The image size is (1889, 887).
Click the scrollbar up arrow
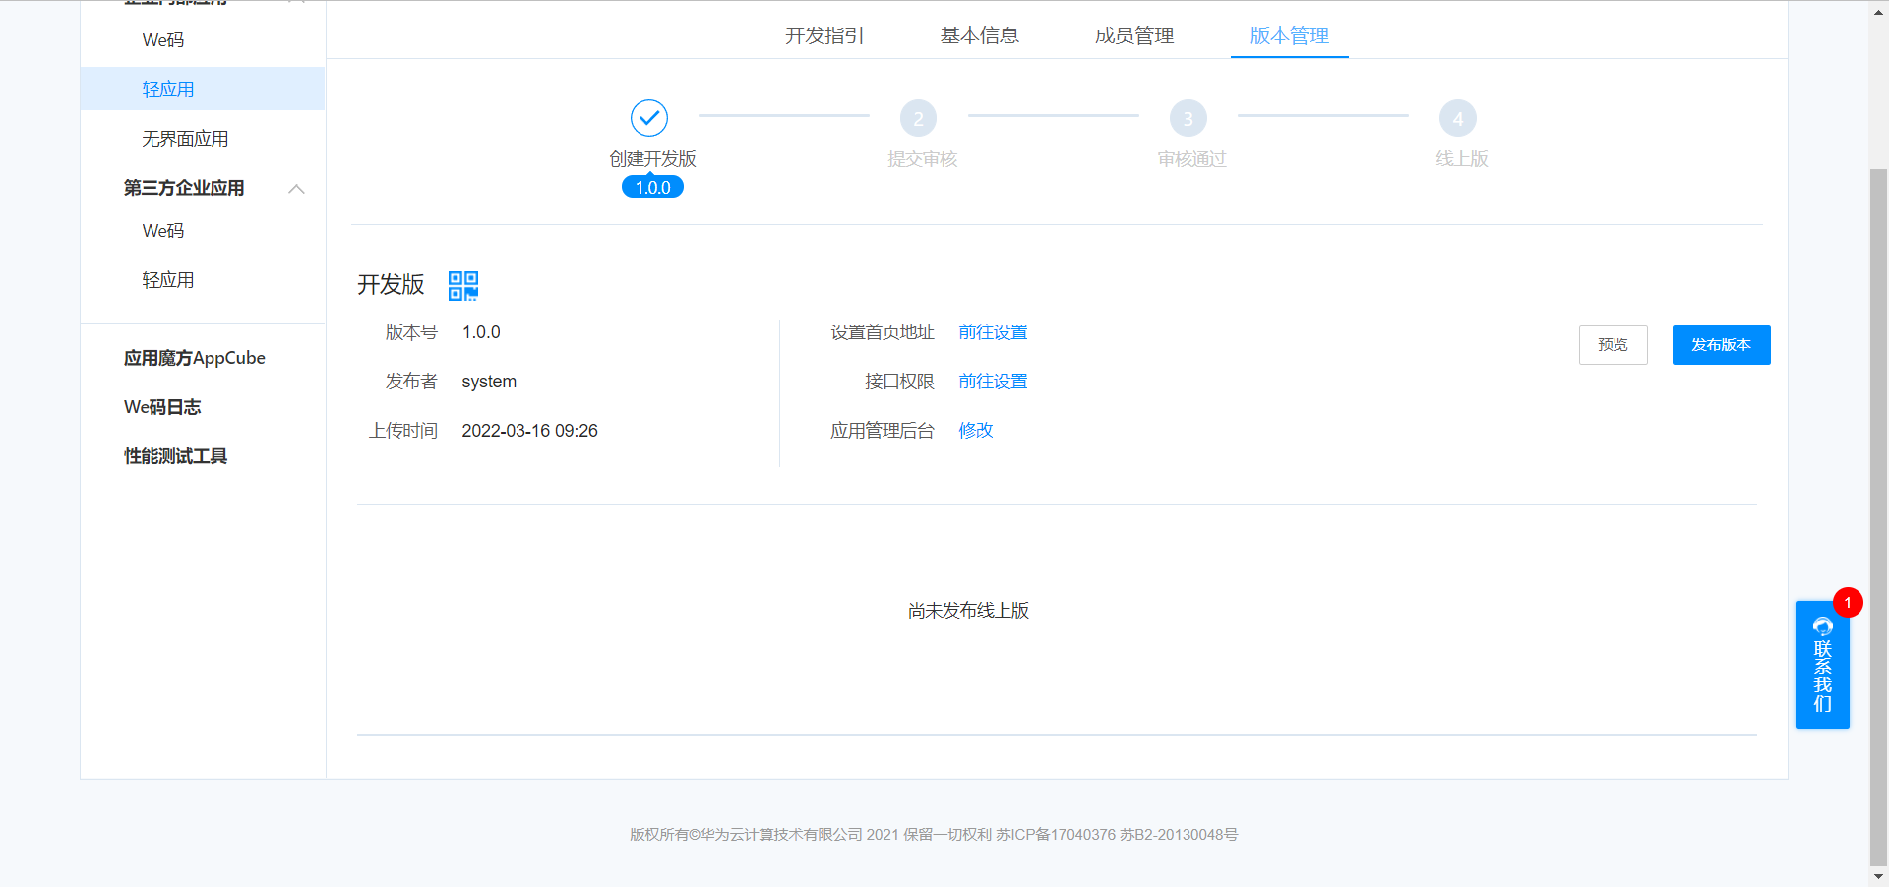[x=1877, y=11]
